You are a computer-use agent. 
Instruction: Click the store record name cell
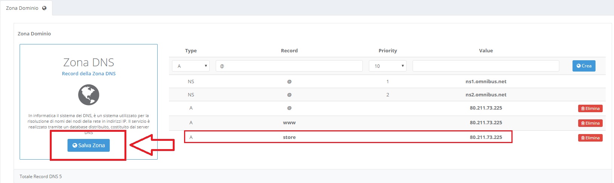(289, 137)
